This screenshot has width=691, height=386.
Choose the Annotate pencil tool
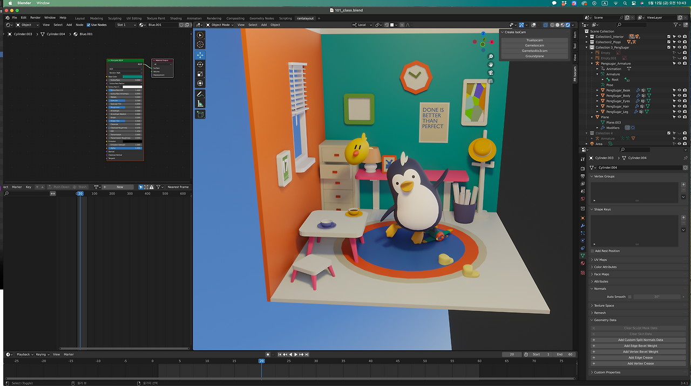[200, 94]
